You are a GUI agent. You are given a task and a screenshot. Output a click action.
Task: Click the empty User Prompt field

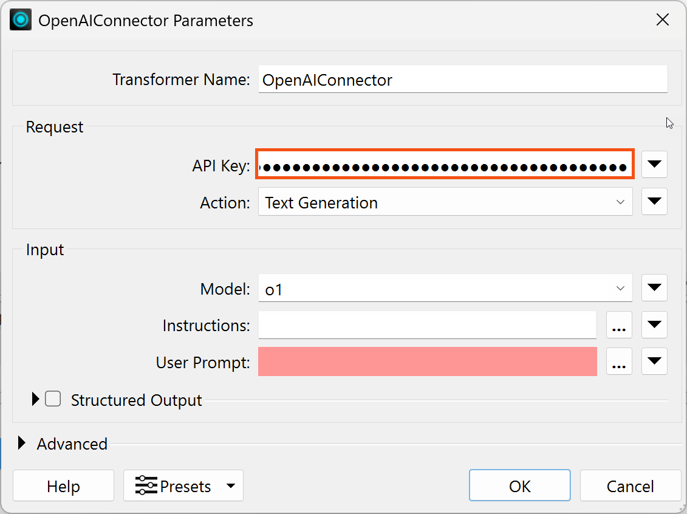coord(427,362)
